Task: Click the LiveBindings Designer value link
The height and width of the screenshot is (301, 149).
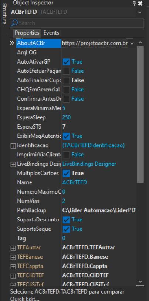Action: (x=89, y=164)
